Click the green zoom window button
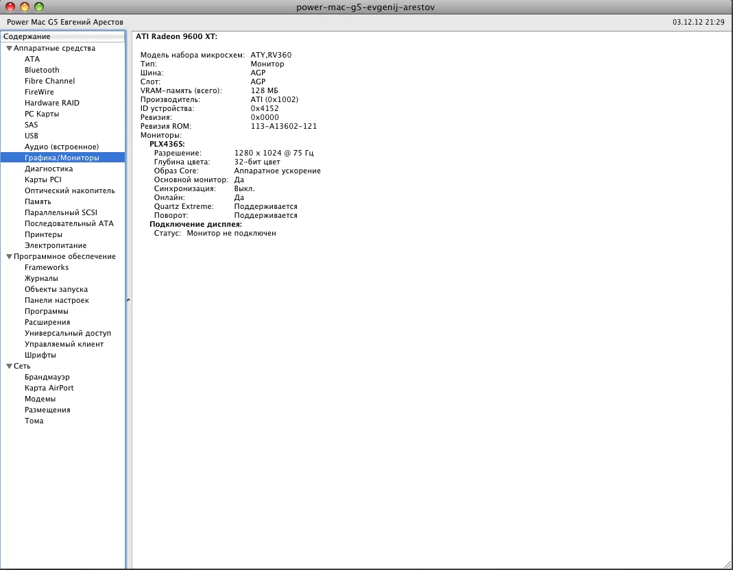The image size is (733, 570). [38, 7]
